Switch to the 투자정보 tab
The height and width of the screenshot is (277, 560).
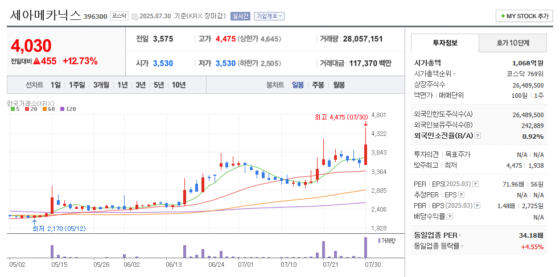[444, 43]
